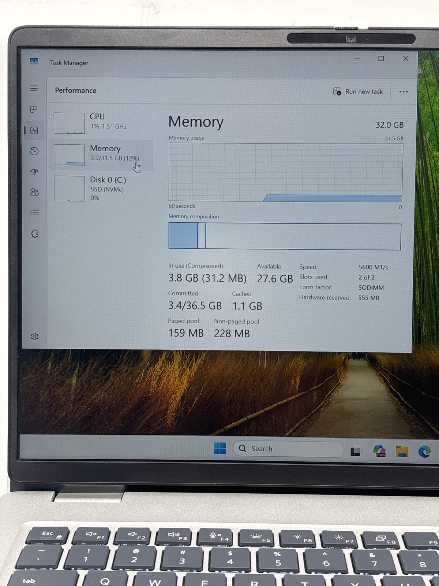Click the Performance page title
The image size is (439, 586).
click(76, 90)
